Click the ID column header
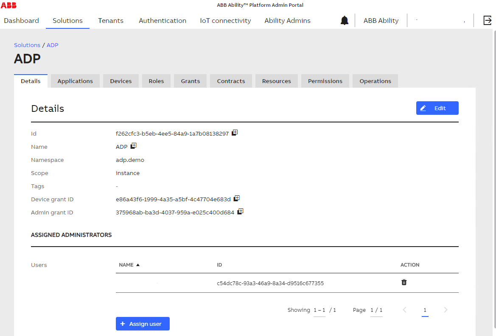 pyautogui.click(x=219, y=265)
